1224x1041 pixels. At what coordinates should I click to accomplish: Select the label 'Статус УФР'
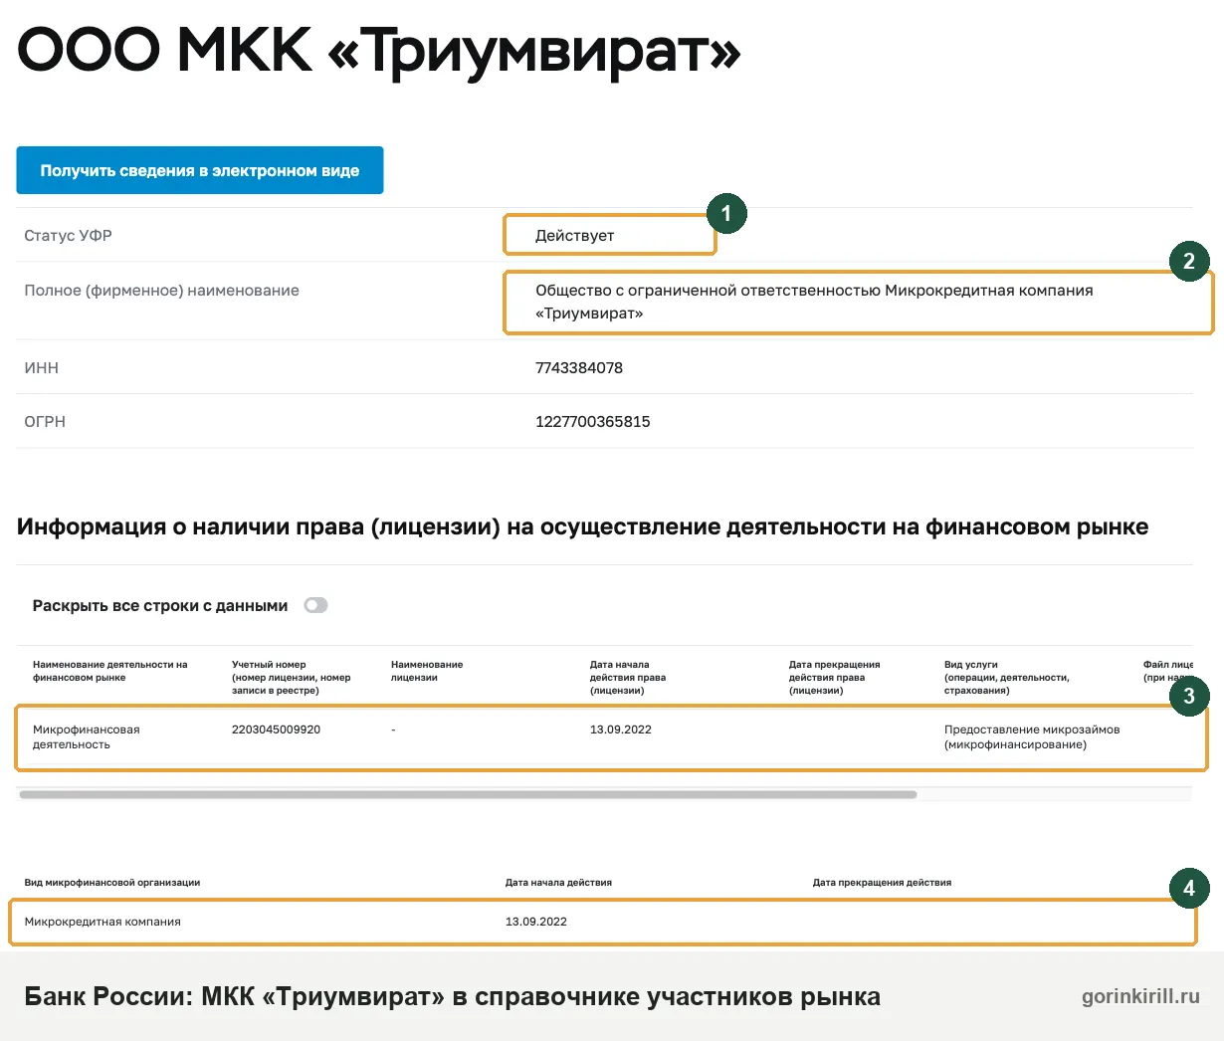coord(69,236)
